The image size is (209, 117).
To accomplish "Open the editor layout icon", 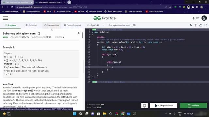I will [x=191, y=25].
